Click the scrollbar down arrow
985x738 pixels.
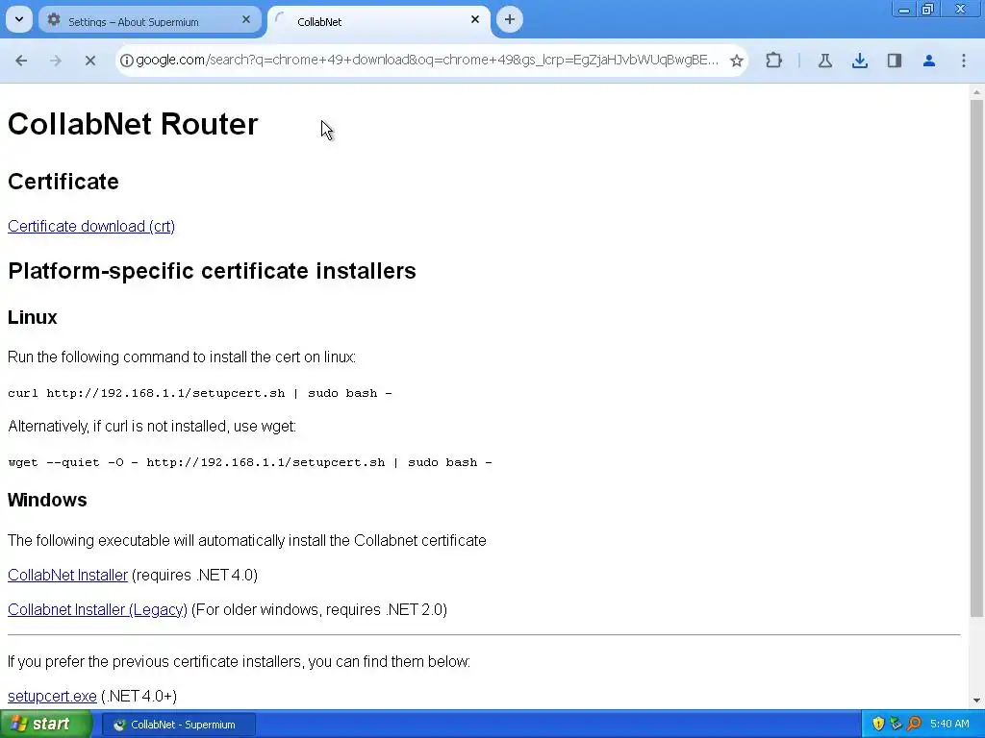coord(976,700)
